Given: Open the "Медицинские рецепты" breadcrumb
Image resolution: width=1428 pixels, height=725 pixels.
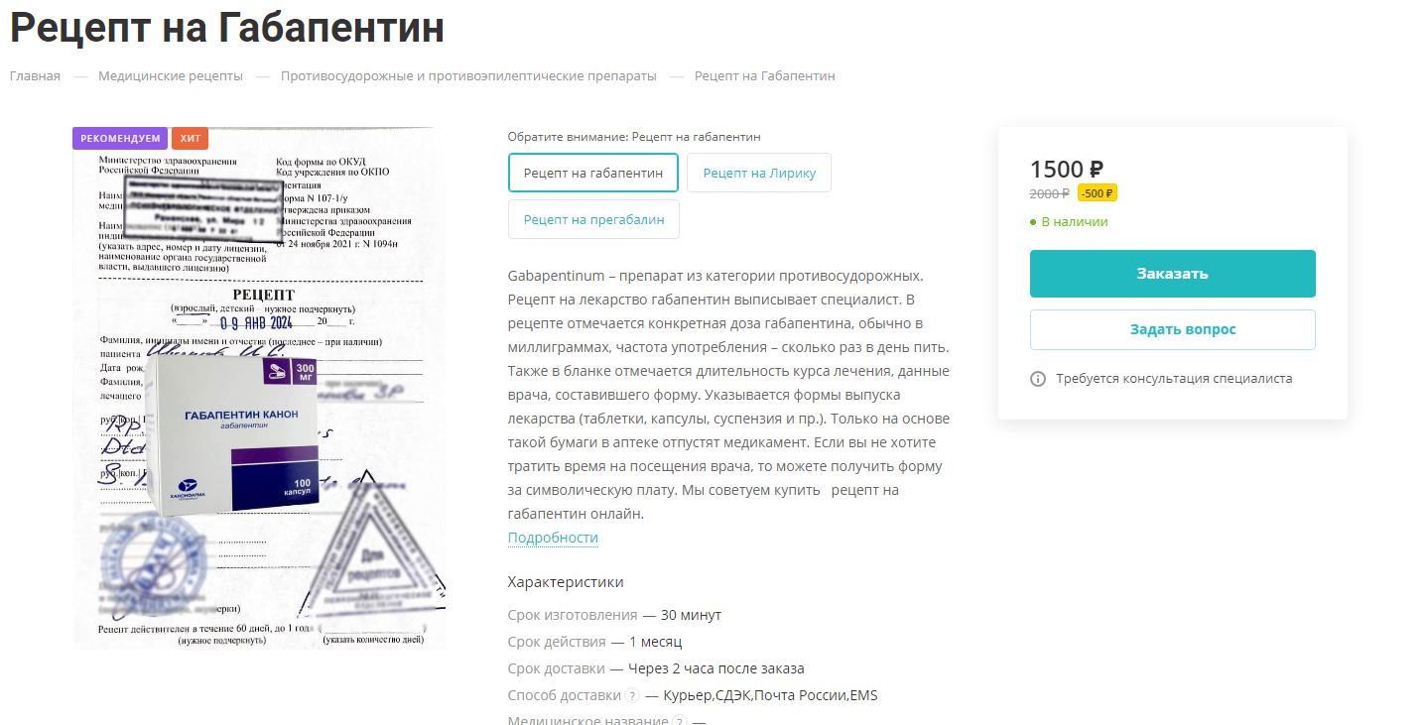Looking at the screenshot, I should [171, 76].
